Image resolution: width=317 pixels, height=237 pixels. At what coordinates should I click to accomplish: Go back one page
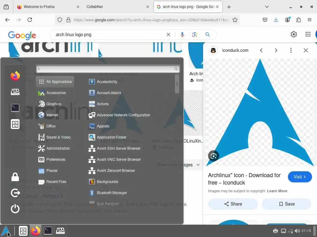7,20
